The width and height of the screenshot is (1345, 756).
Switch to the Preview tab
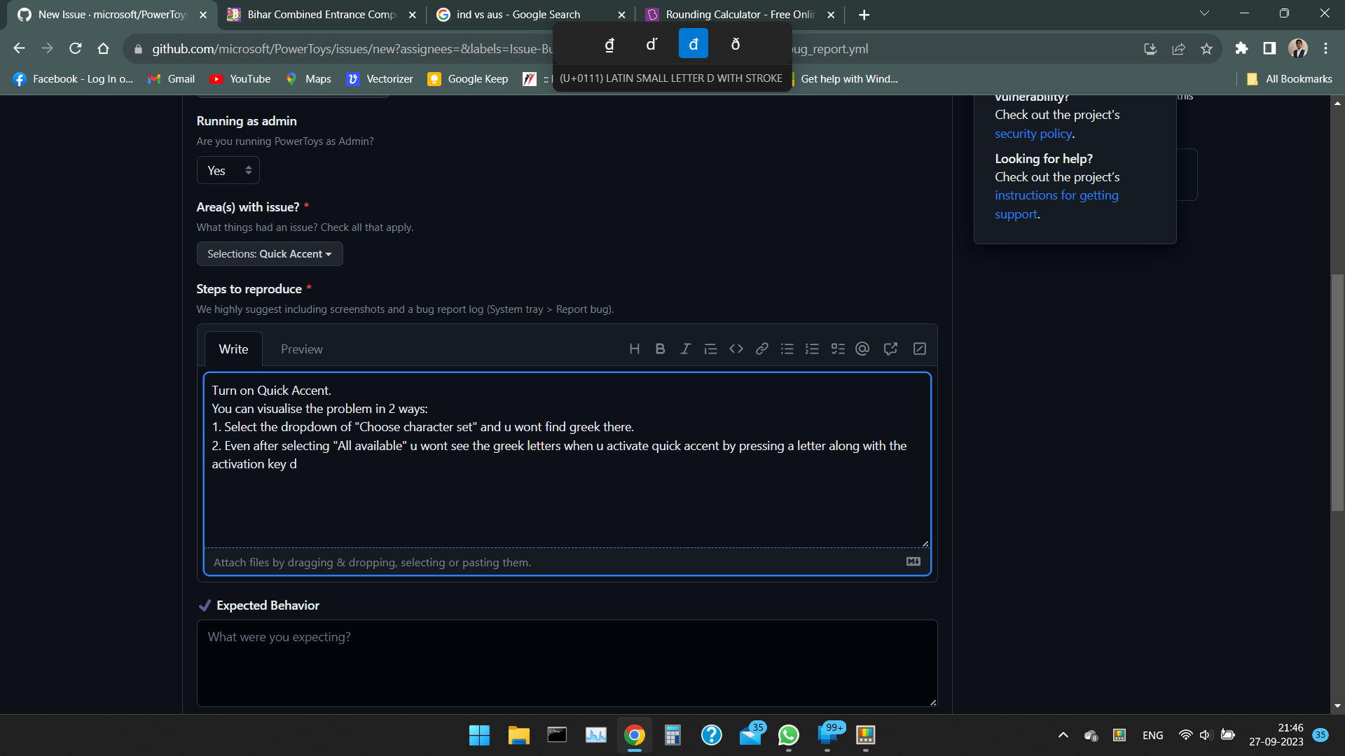pyautogui.click(x=301, y=349)
